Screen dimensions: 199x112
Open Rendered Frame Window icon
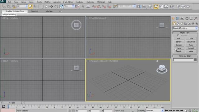(183, 7)
